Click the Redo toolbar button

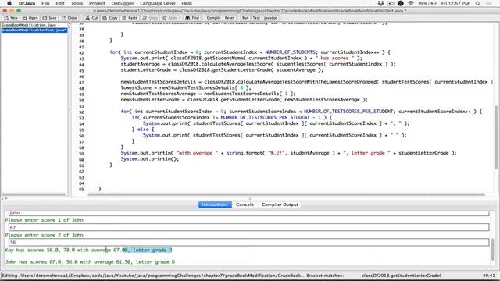(x=170, y=18)
